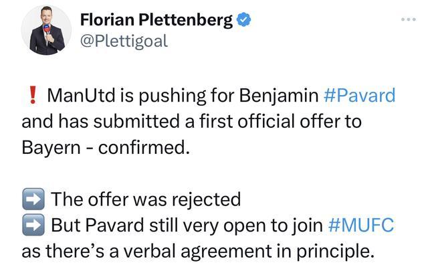Image resolution: width=428 pixels, height=267 pixels.
Task: Open Florian Plettenberg's profile picture
Action: 46,30
